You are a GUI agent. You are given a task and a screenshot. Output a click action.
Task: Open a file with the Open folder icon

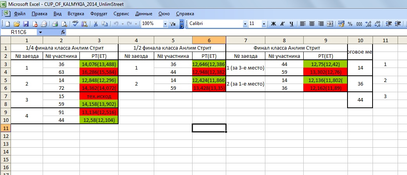(x=17, y=24)
